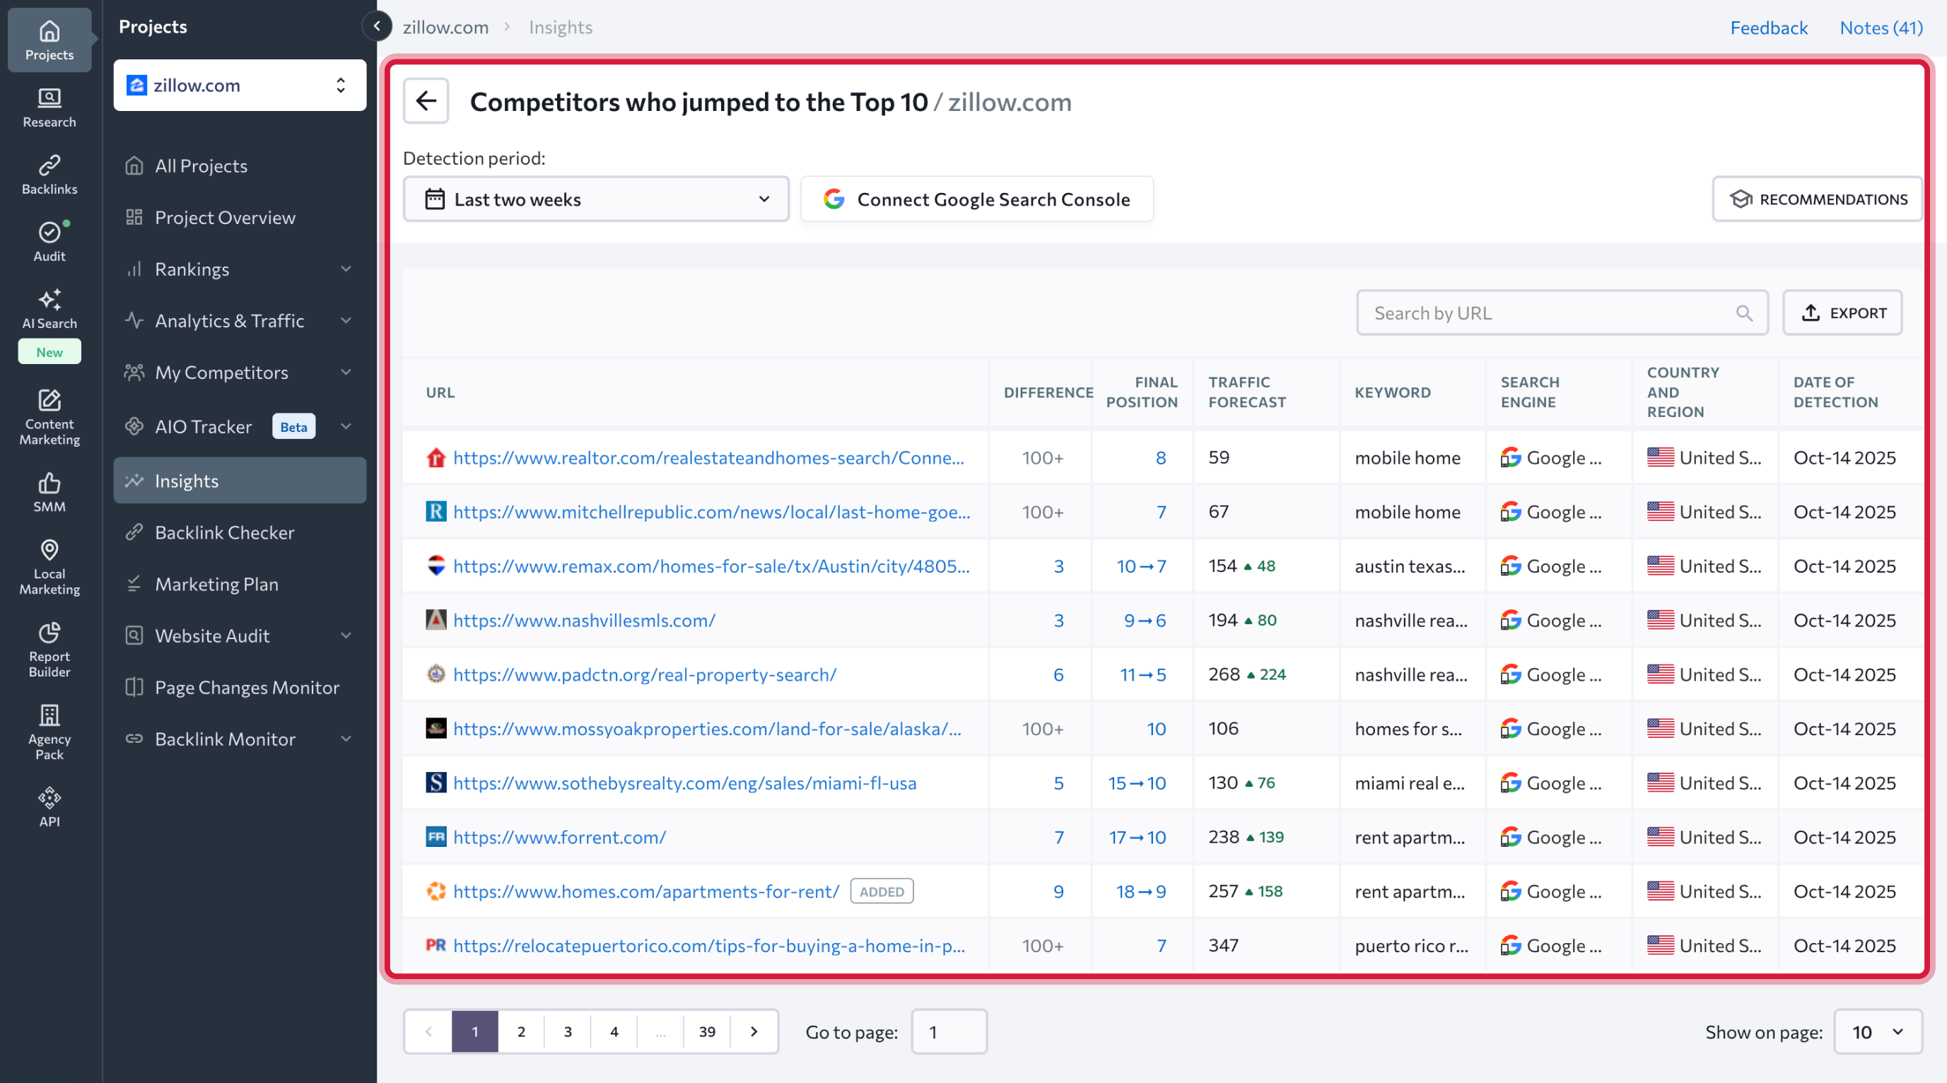Select Backlink Checker in the sidebar

pyautogui.click(x=225, y=533)
